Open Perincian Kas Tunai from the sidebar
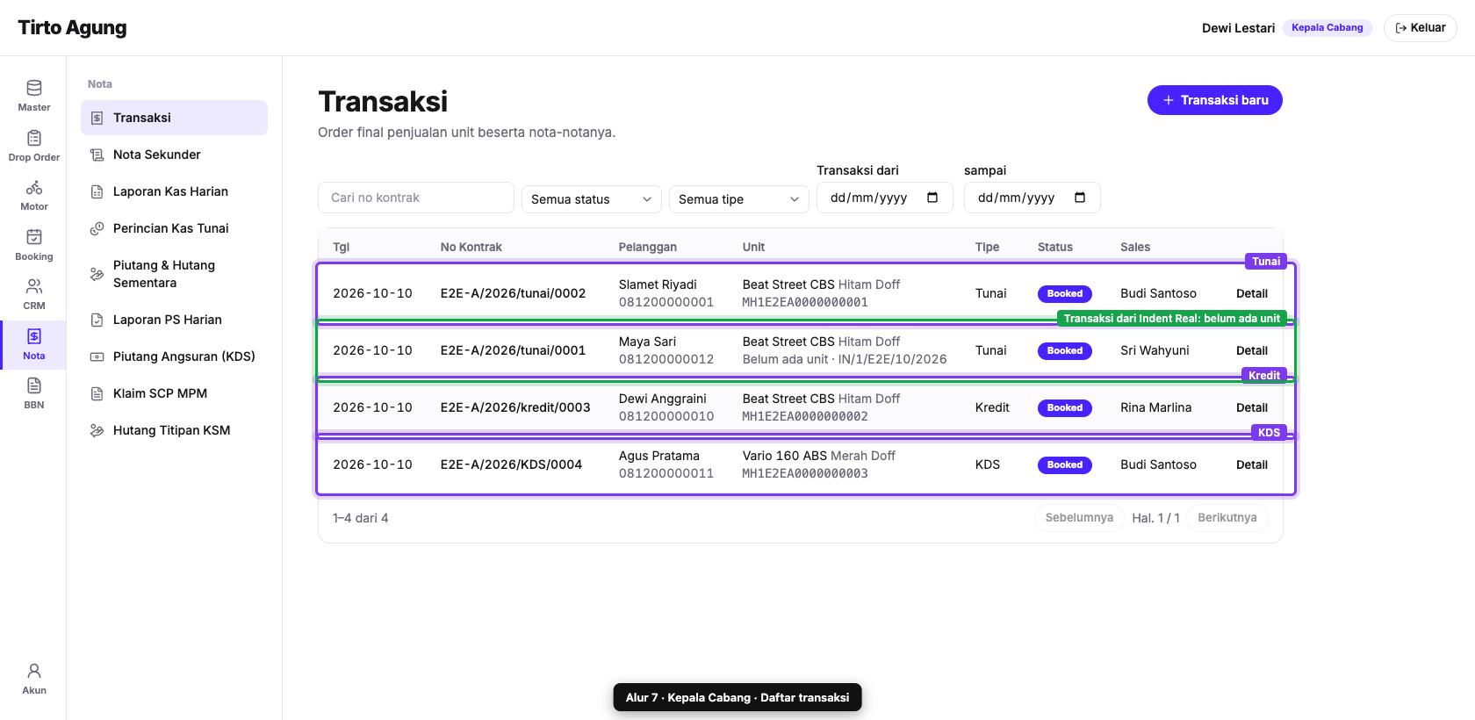The image size is (1475, 720). point(174,228)
